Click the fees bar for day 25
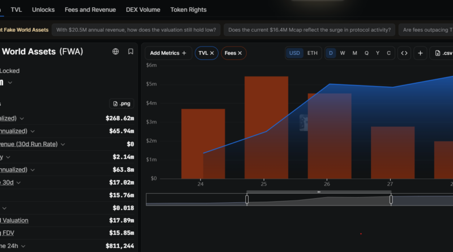Viewport: 453px width, 252px height. pos(266,127)
